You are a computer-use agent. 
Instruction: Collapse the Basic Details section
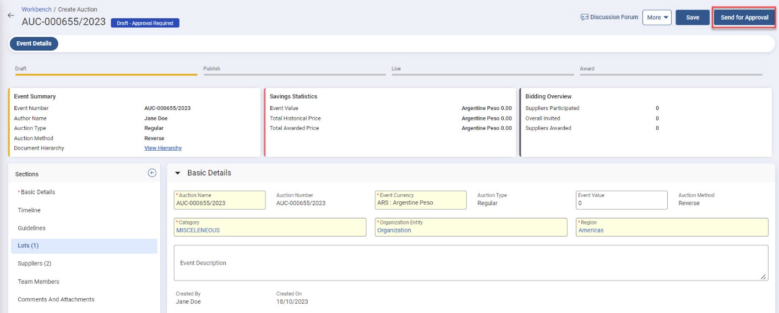pyautogui.click(x=177, y=173)
